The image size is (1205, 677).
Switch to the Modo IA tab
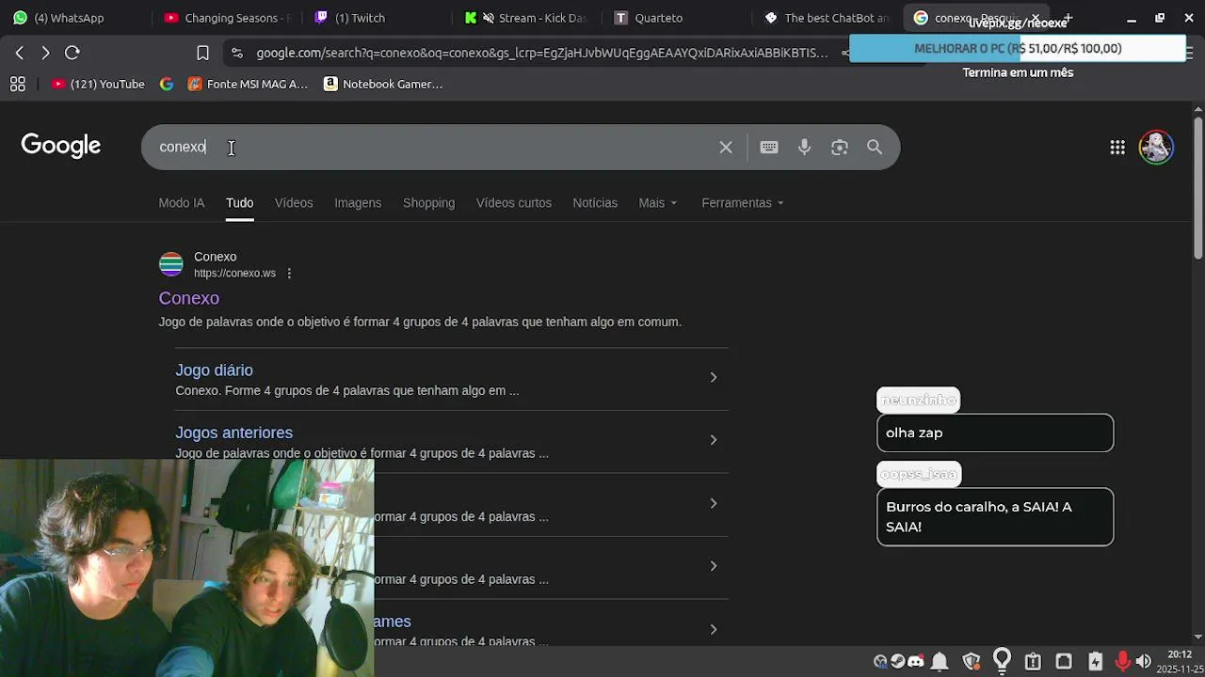pyautogui.click(x=182, y=203)
